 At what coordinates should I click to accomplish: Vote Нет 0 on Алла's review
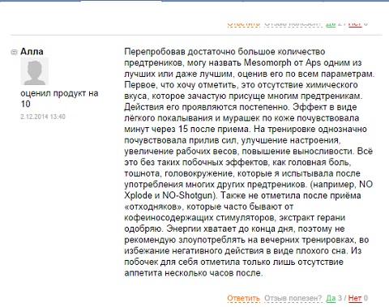355,298
